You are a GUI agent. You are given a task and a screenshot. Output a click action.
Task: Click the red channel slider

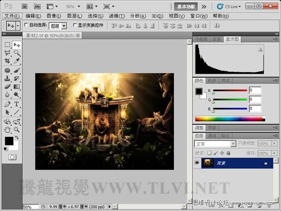click(x=230, y=90)
